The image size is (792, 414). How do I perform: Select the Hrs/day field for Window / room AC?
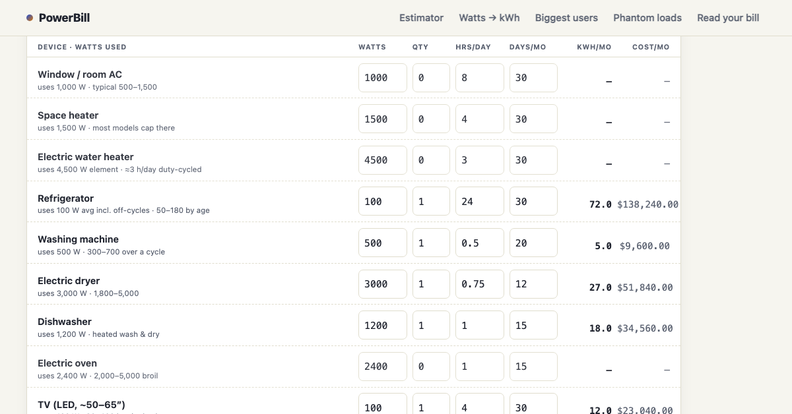coord(480,78)
